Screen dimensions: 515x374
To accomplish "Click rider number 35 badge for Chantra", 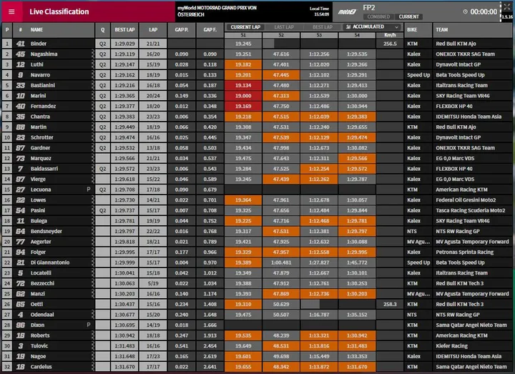I will [20, 117].
